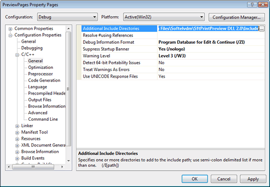Select the Suppress Startup Banner property
Viewport: 270px width, 187px height.
tap(119, 49)
